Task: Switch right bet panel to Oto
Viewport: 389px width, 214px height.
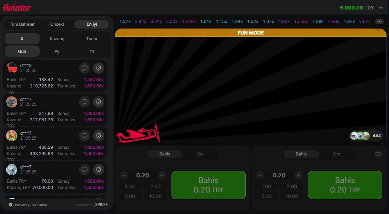Action: 337,154
